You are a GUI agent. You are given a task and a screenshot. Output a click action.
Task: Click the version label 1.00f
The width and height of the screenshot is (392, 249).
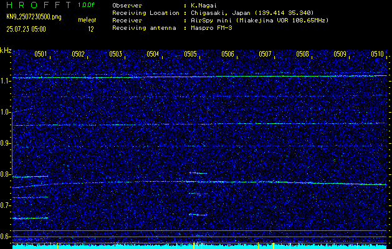(86, 5)
